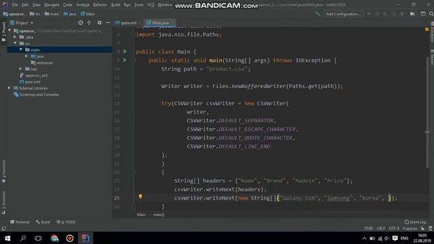Click the Build Project hammer icon

click(317, 14)
